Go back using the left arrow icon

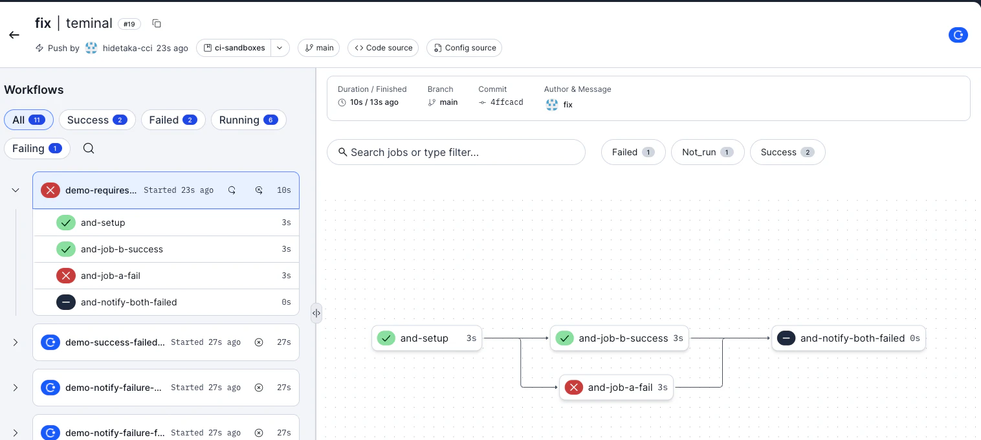14,35
